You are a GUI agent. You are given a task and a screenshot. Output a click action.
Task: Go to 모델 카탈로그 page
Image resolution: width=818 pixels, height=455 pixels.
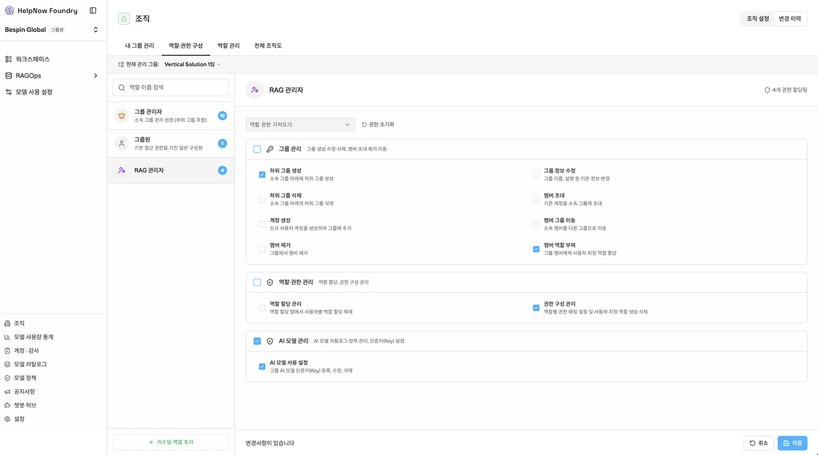tap(30, 364)
